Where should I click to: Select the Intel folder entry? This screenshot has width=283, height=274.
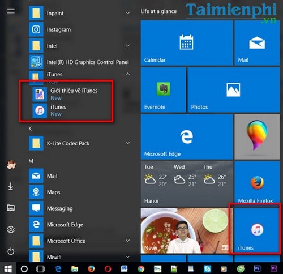[x=80, y=46]
